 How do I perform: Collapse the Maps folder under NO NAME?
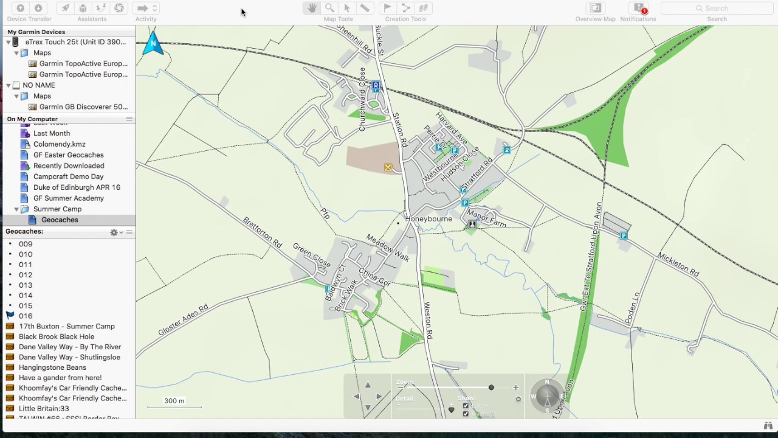pos(16,96)
